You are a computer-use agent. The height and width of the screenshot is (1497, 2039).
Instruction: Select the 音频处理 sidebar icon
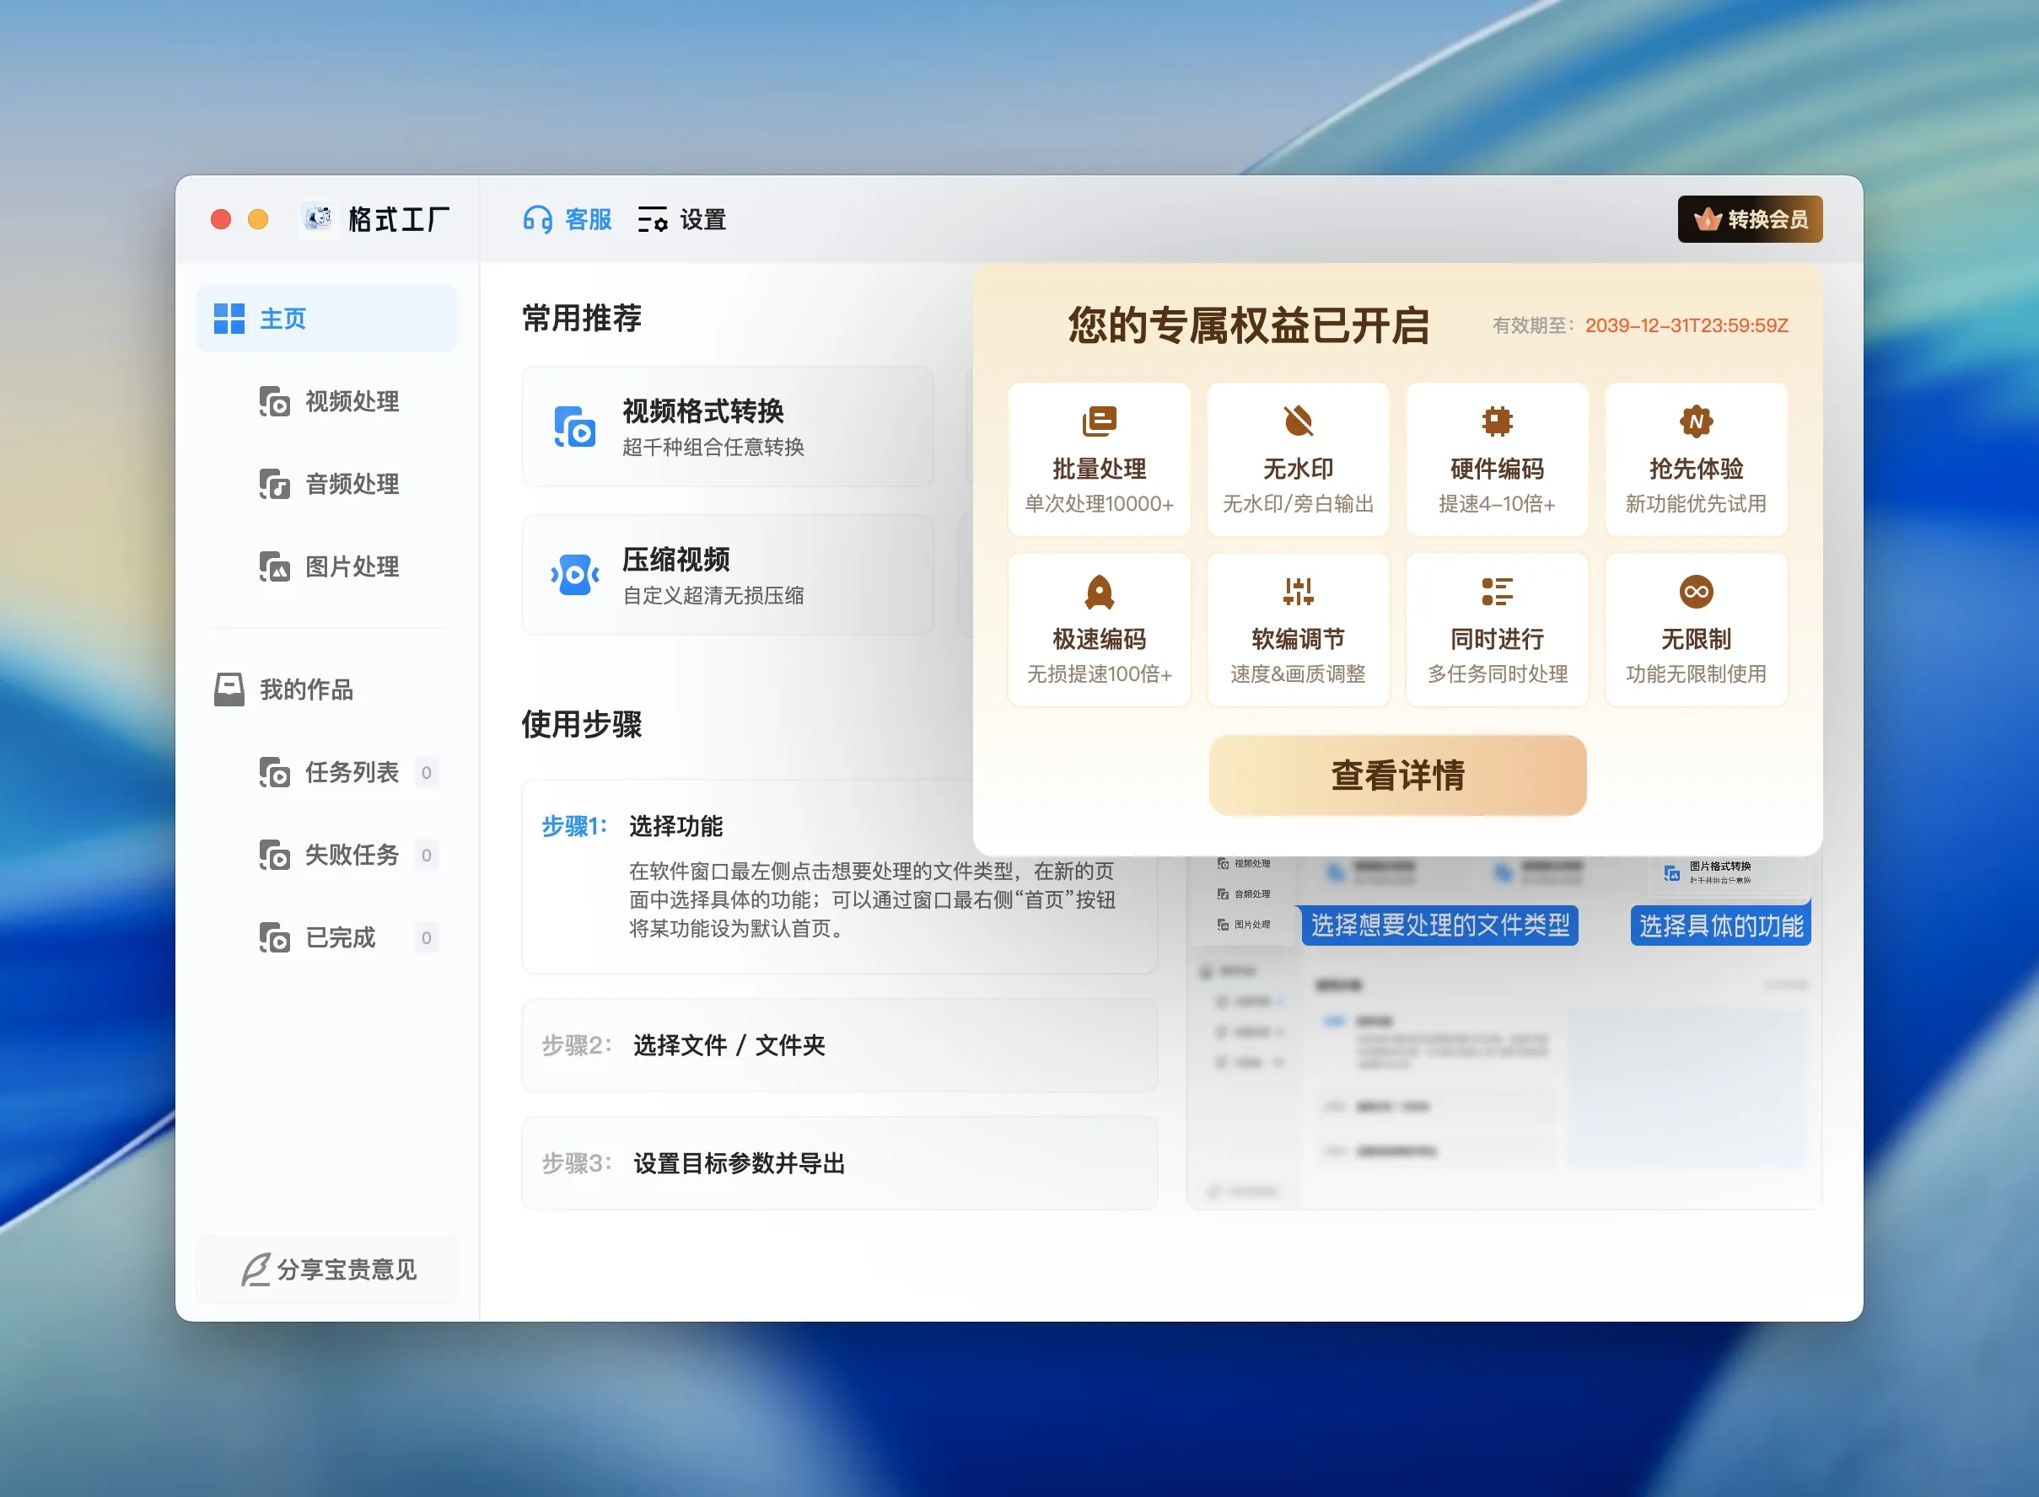pos(273,485)
